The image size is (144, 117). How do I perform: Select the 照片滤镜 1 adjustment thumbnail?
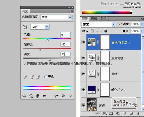click(92, 58)
